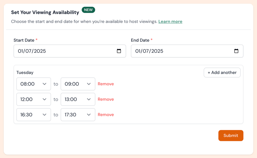Image resolution: width=257 pixels, height=158 pixels.
Task: Open the Start Date calendar picker icon
Action: pos(119,51)
